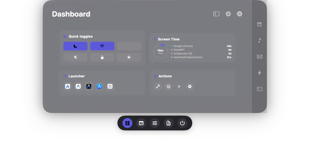
Task: Close the Dashboard panel with the X
Action: point(239,14)
